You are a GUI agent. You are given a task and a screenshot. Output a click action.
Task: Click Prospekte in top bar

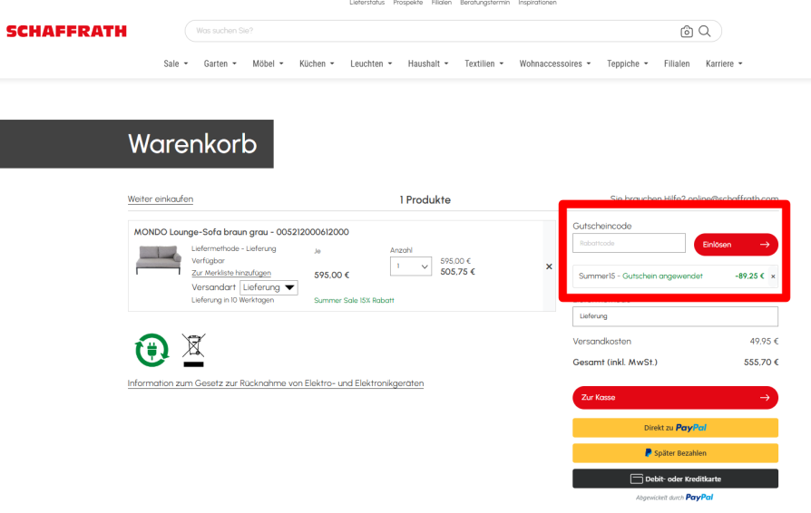click(407, 3)
